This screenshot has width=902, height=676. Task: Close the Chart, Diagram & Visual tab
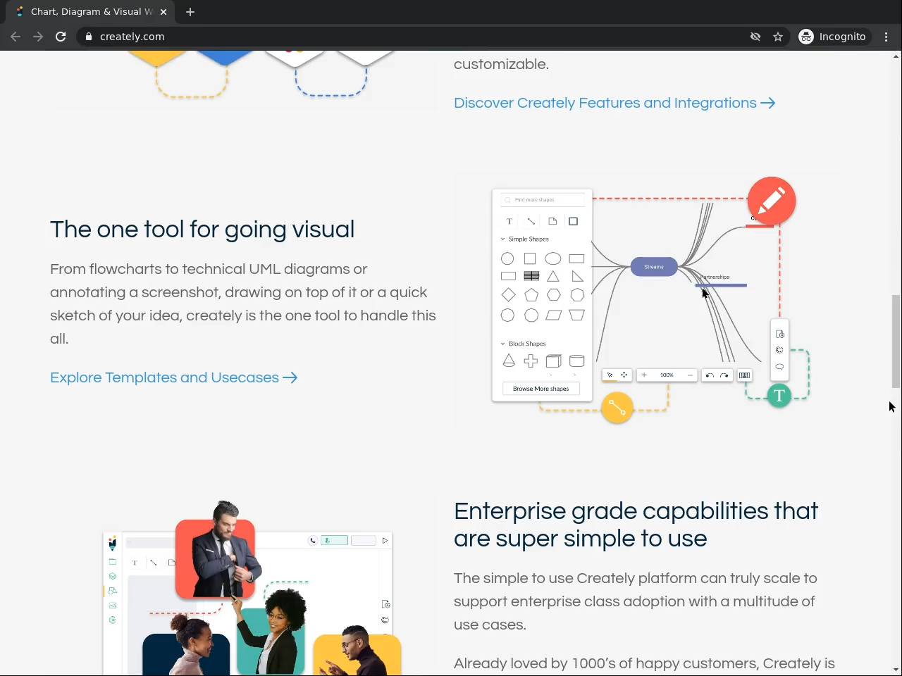[x=163, y=12]
